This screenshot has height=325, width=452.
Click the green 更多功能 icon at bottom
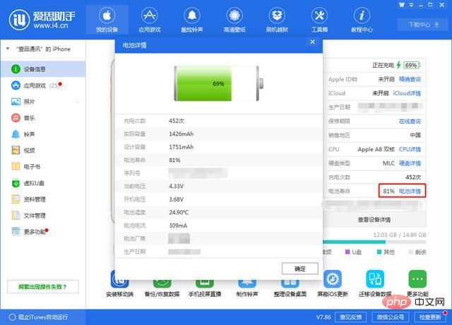417,279
